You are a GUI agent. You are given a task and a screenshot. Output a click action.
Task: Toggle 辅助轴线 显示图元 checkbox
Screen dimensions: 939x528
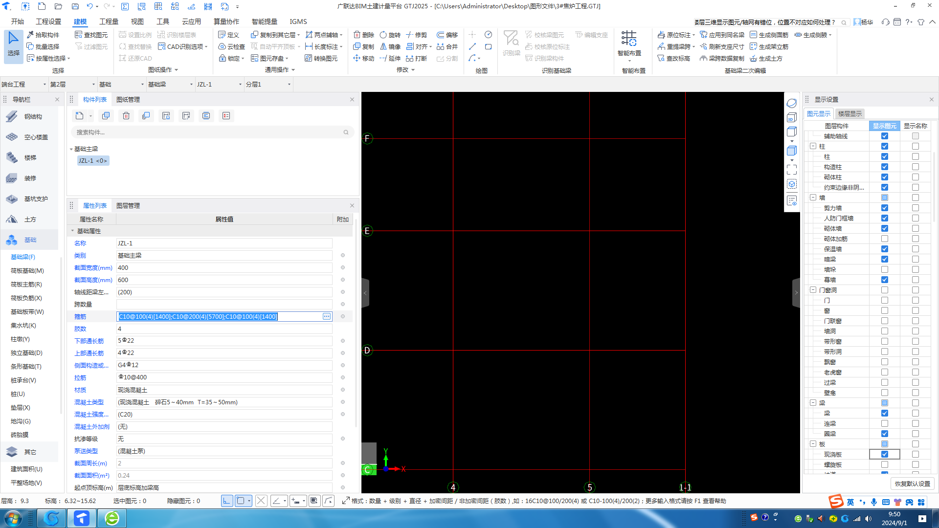point(884,136)
